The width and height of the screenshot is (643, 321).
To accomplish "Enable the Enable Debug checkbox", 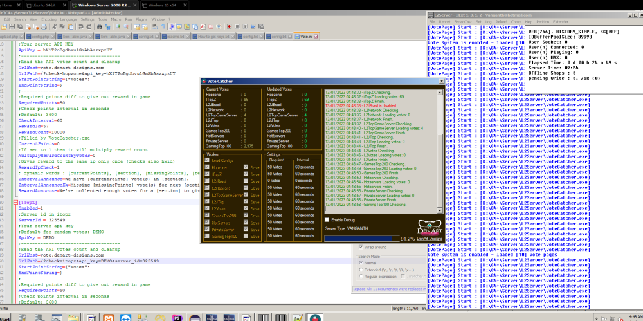I will [x=328, y=220].
